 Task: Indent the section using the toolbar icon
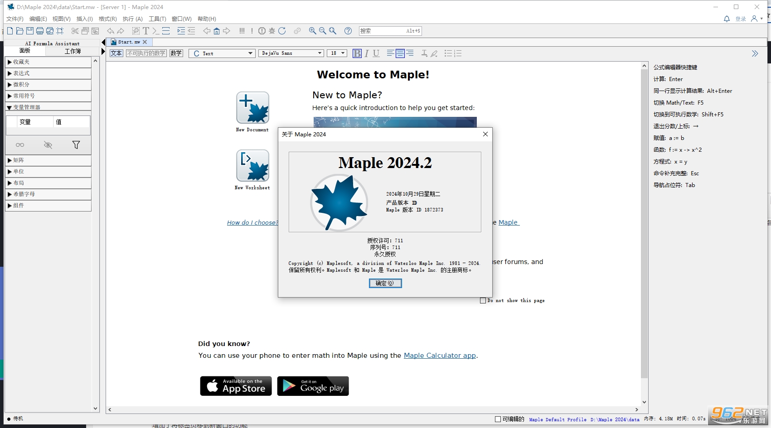(181, 31)
